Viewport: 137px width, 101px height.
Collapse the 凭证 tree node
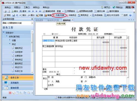[x=10, y=44]
